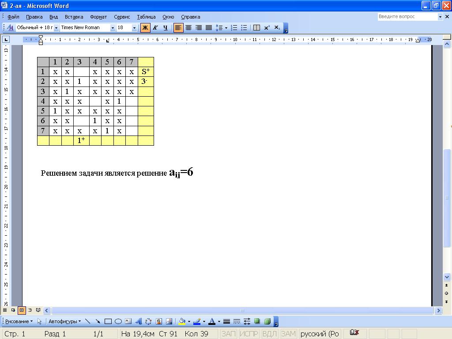Expand the style dropdown list
Image resolution: width=452 pixels, height=339 pixels.
point(56,28)
